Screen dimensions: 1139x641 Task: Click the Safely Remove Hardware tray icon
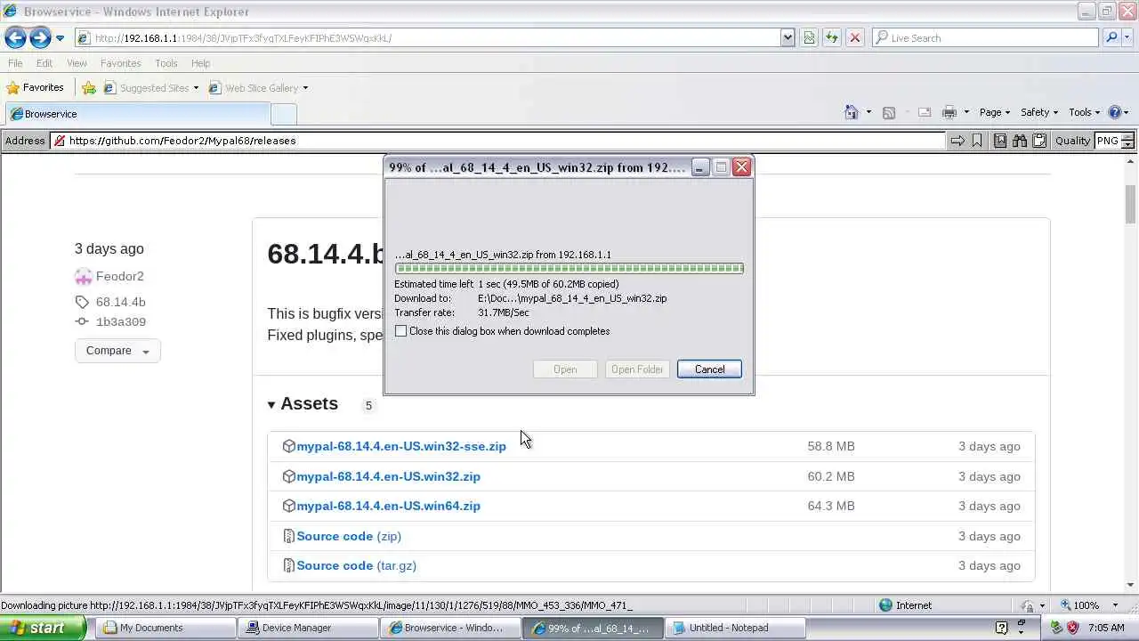point(1056,628)
